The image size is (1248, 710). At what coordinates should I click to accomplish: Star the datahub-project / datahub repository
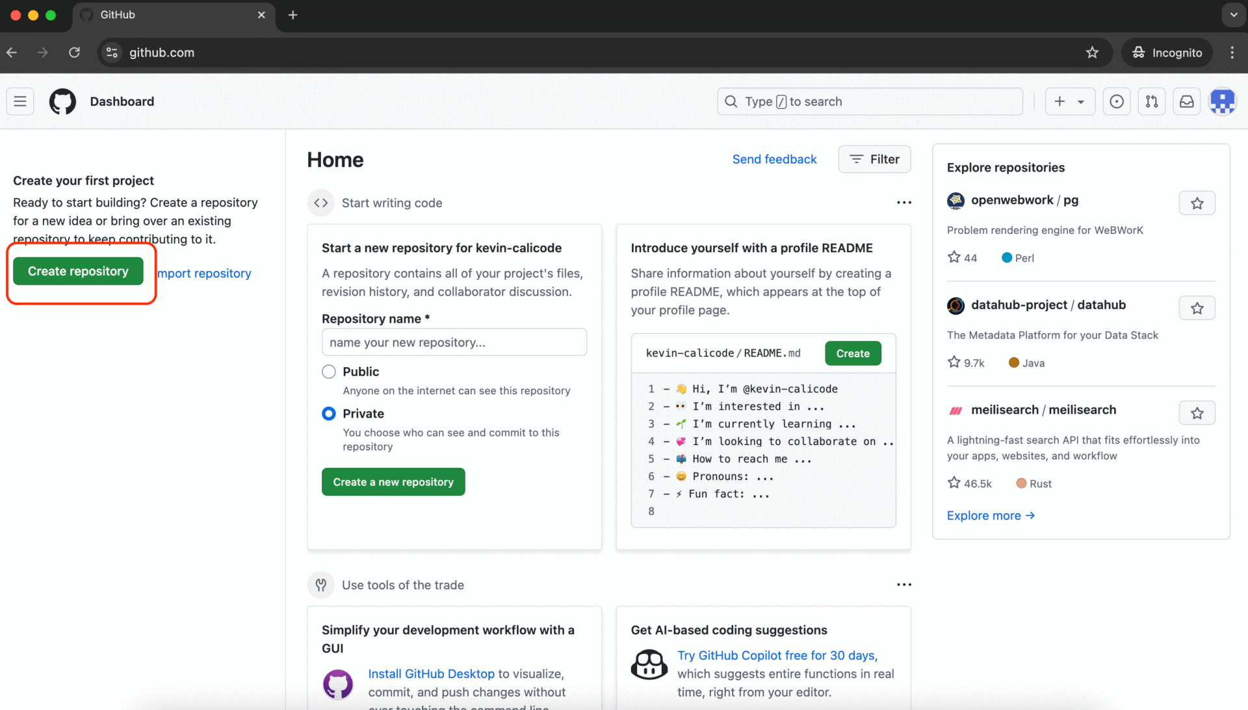1197,309
